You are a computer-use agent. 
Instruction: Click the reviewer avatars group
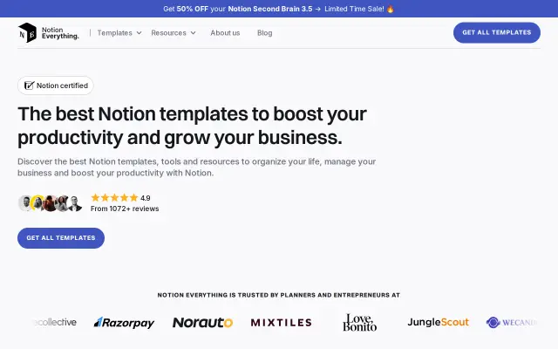(50, 203)
